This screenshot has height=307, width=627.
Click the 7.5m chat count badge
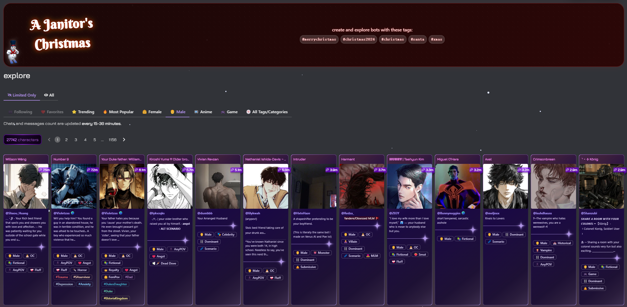coord(44,170)
